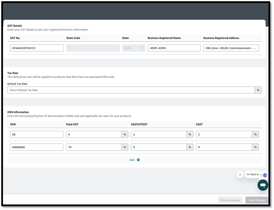Click the SGST/UTGST field in HSN 66666666 row
274x210 pixels.
pyautogui.click(x=159, y=147)
